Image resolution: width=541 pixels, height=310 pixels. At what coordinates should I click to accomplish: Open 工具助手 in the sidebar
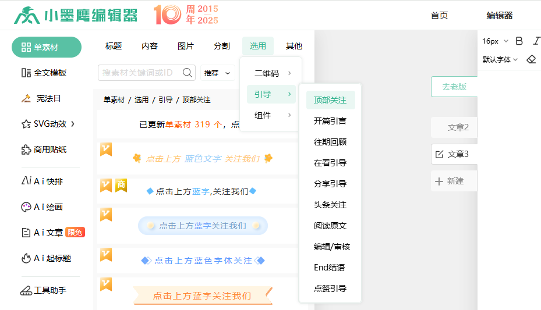[44, 290]
